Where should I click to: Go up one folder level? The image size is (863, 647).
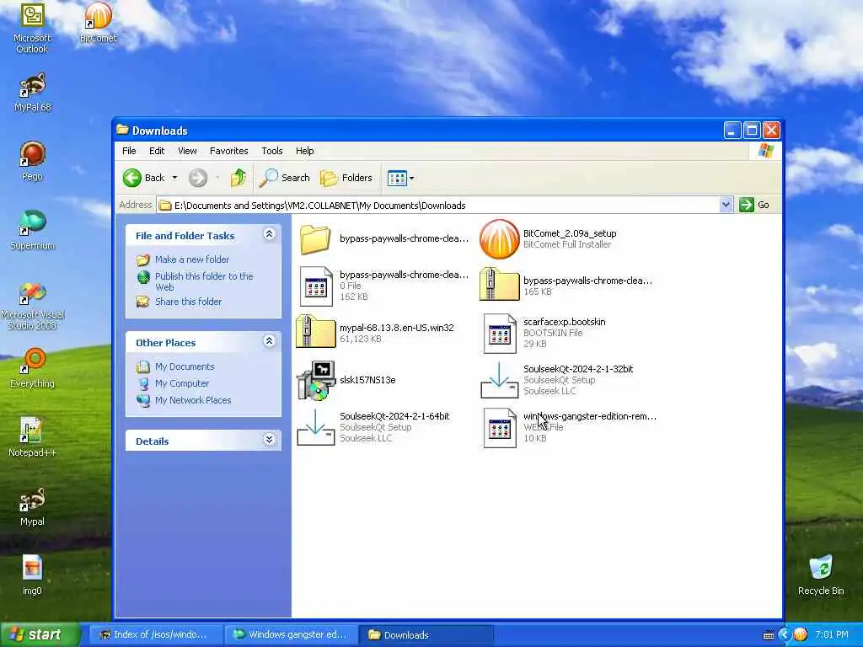(x=239, y=178)
